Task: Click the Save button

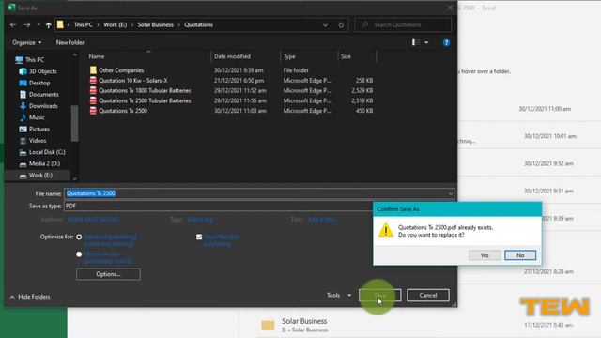Action: [380, 295]
